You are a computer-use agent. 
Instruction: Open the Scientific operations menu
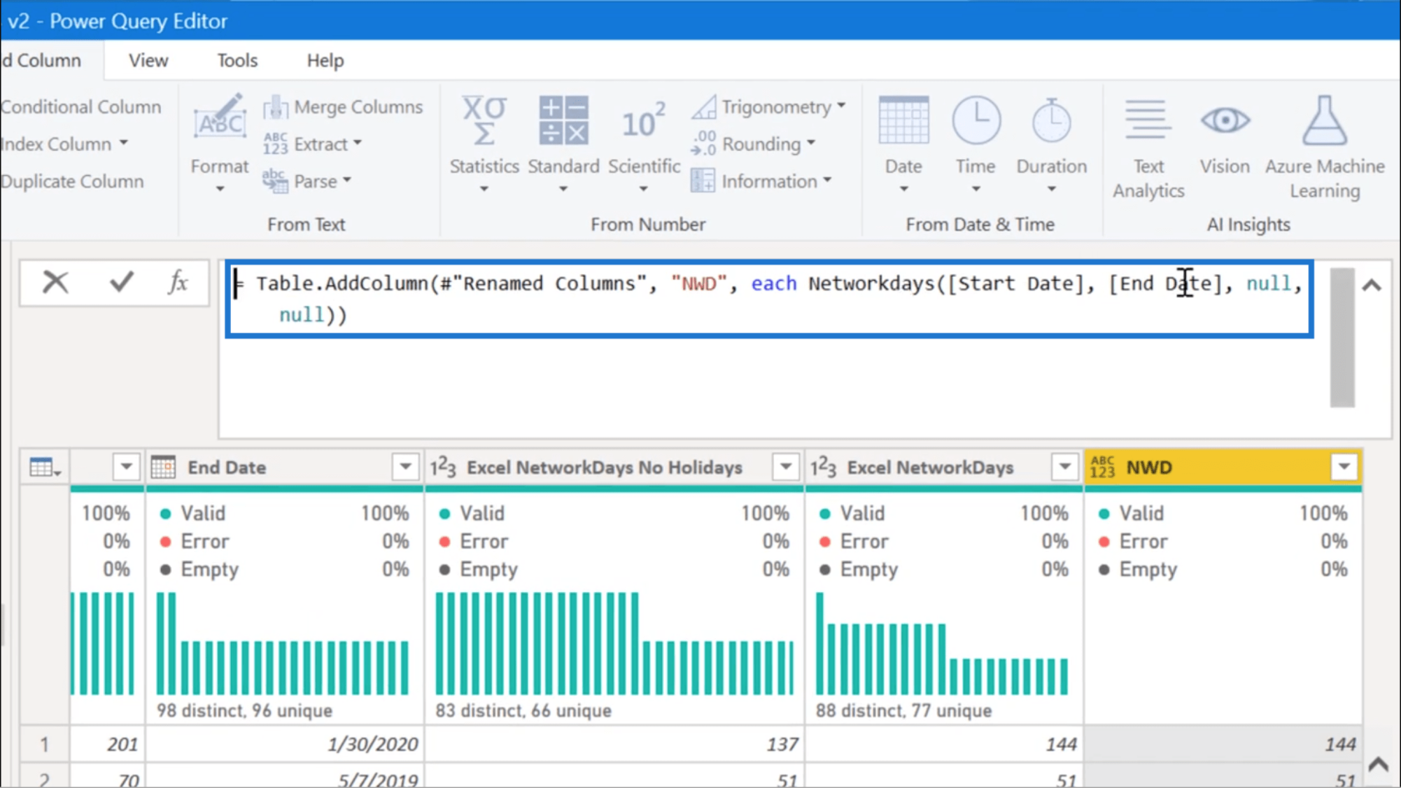[x=644, y=143]
